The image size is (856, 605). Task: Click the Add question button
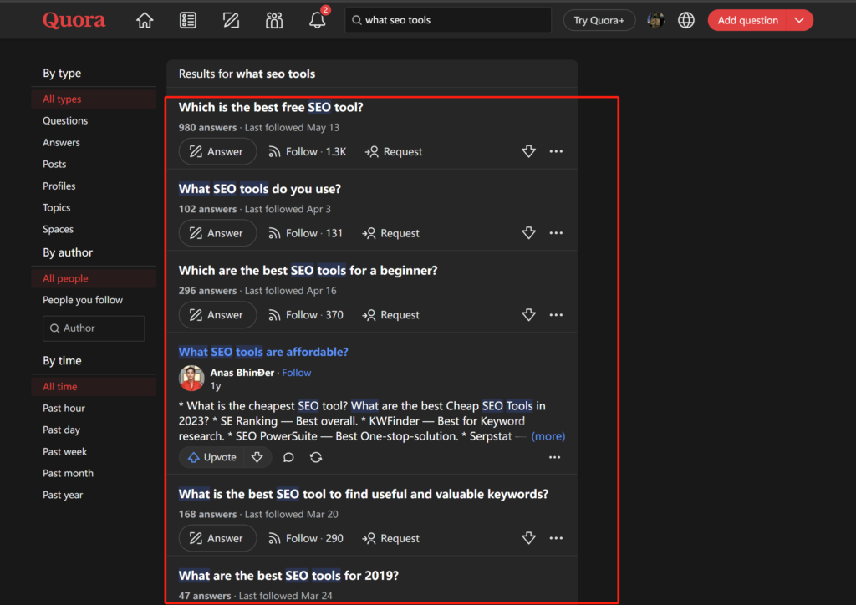click(747, 20)
